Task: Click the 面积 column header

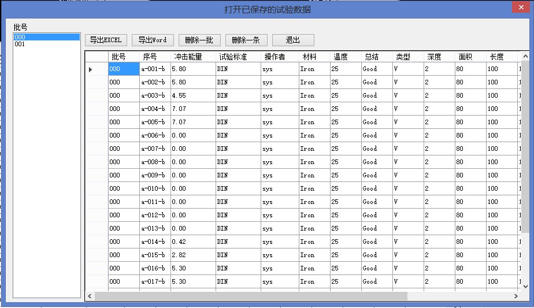Action: [470, 57]
